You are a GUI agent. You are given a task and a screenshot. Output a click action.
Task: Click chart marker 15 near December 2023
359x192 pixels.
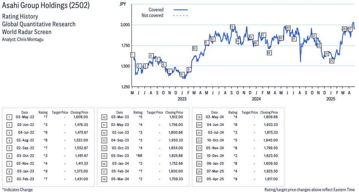coord(251,37)
